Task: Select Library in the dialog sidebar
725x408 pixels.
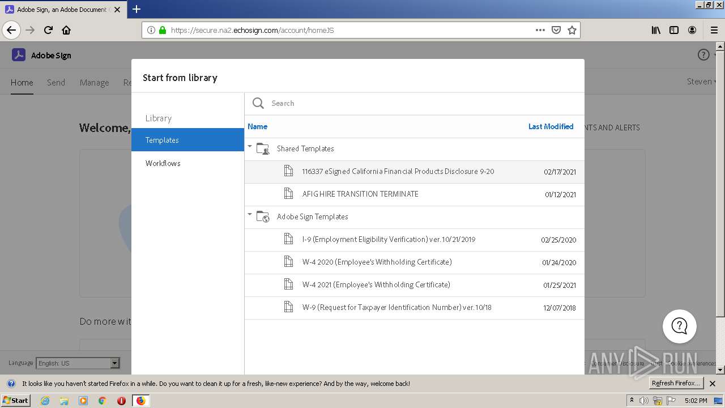Action: [x=159, y=118]
